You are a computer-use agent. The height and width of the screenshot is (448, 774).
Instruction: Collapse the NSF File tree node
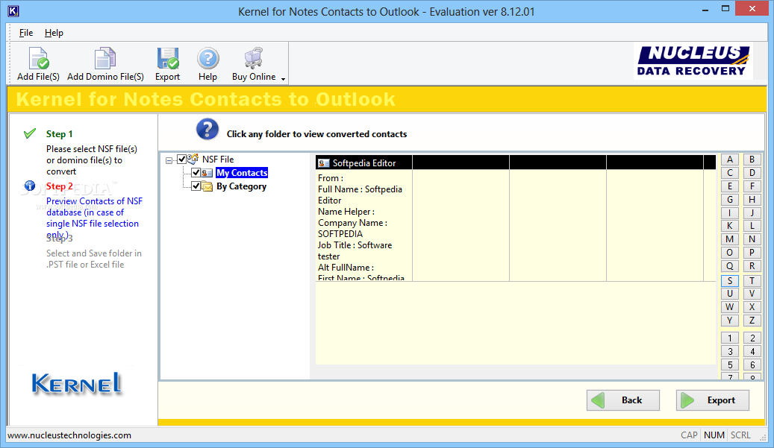coord(169,160)
